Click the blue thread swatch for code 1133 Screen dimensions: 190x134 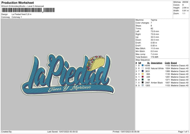click(x=142, y=65)
